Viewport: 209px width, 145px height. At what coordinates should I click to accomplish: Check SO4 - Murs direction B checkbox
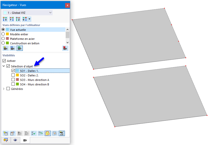click(x=13, y=84)
